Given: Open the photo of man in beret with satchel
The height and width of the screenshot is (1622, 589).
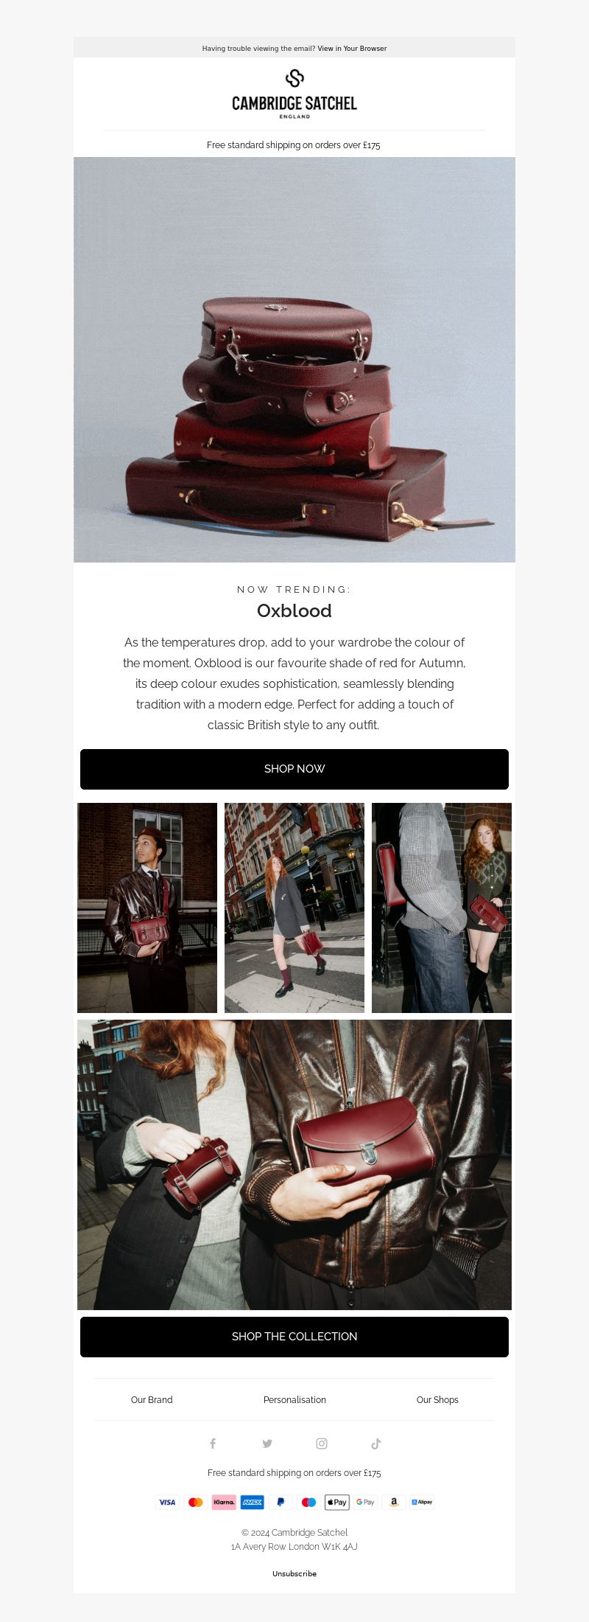Looking at the screenshot, I should [x=147, y=908].
